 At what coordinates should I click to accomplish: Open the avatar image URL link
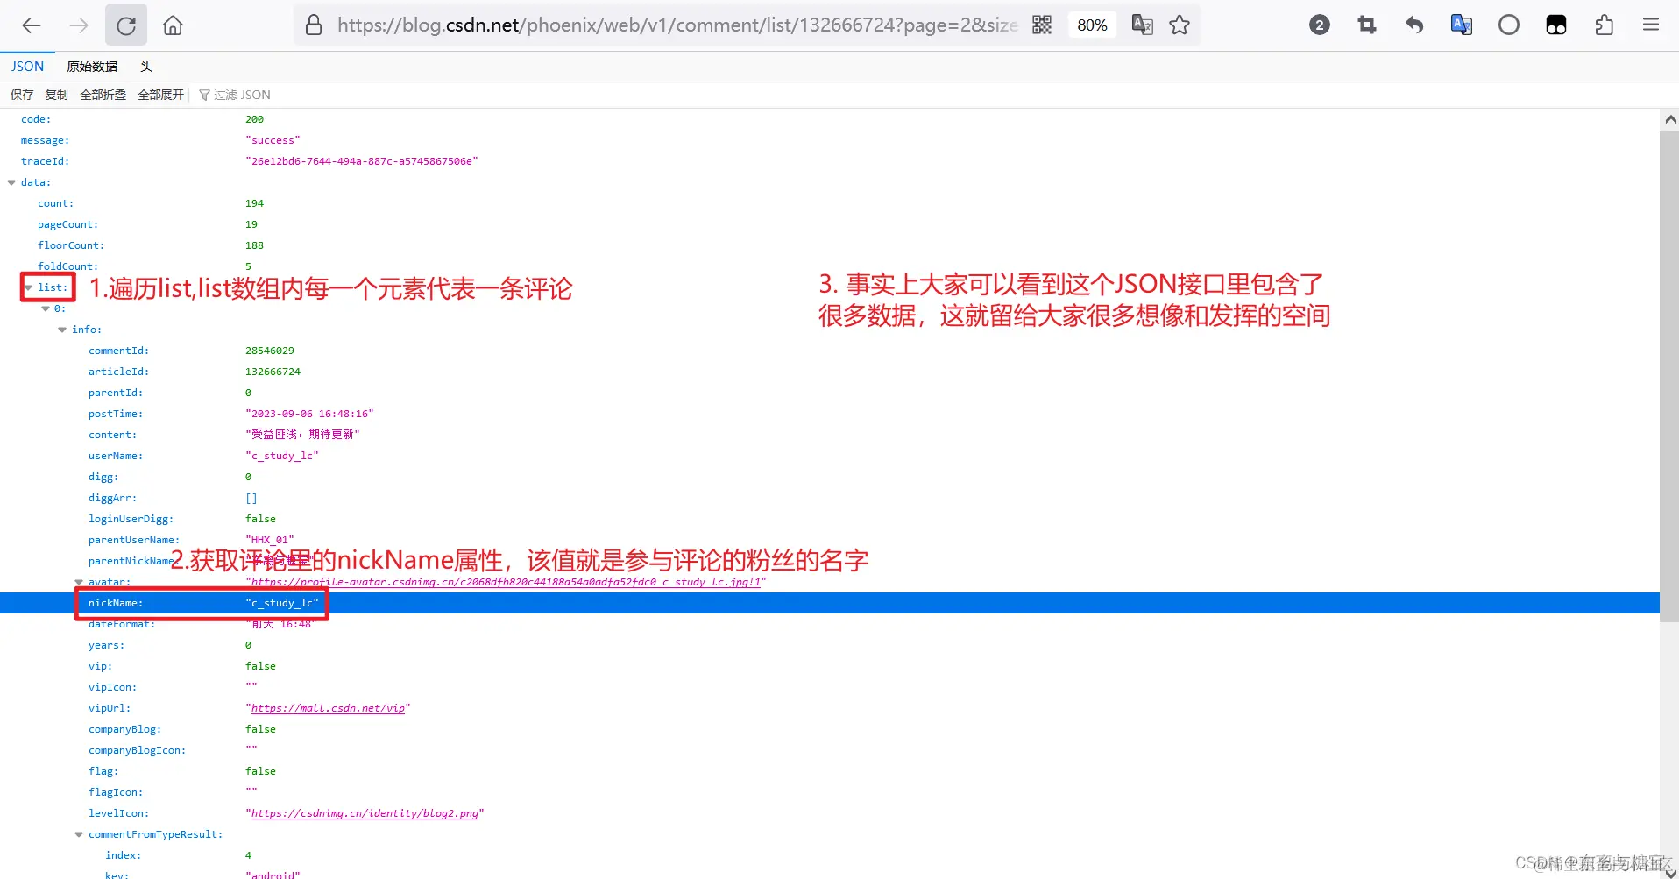point(506,582)
